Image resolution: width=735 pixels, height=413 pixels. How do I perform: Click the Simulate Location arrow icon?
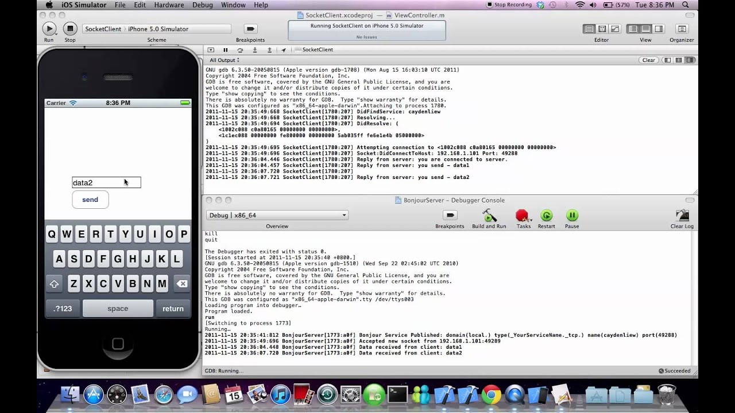point(284,50)
